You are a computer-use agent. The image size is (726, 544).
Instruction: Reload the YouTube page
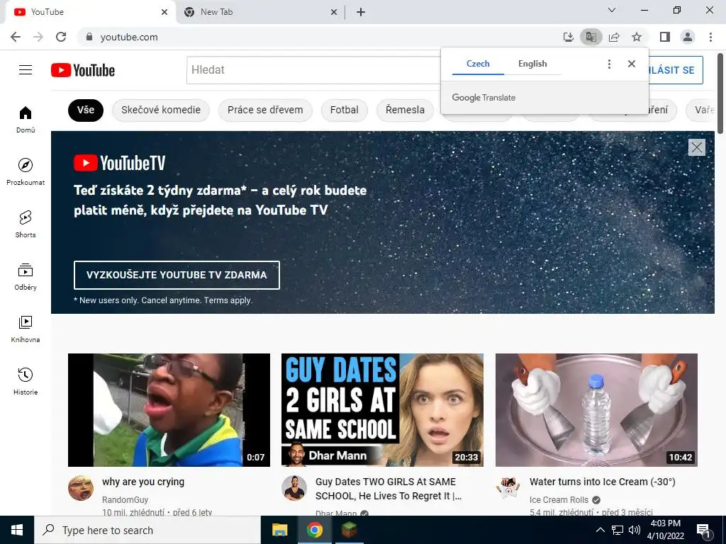(61, 37)
